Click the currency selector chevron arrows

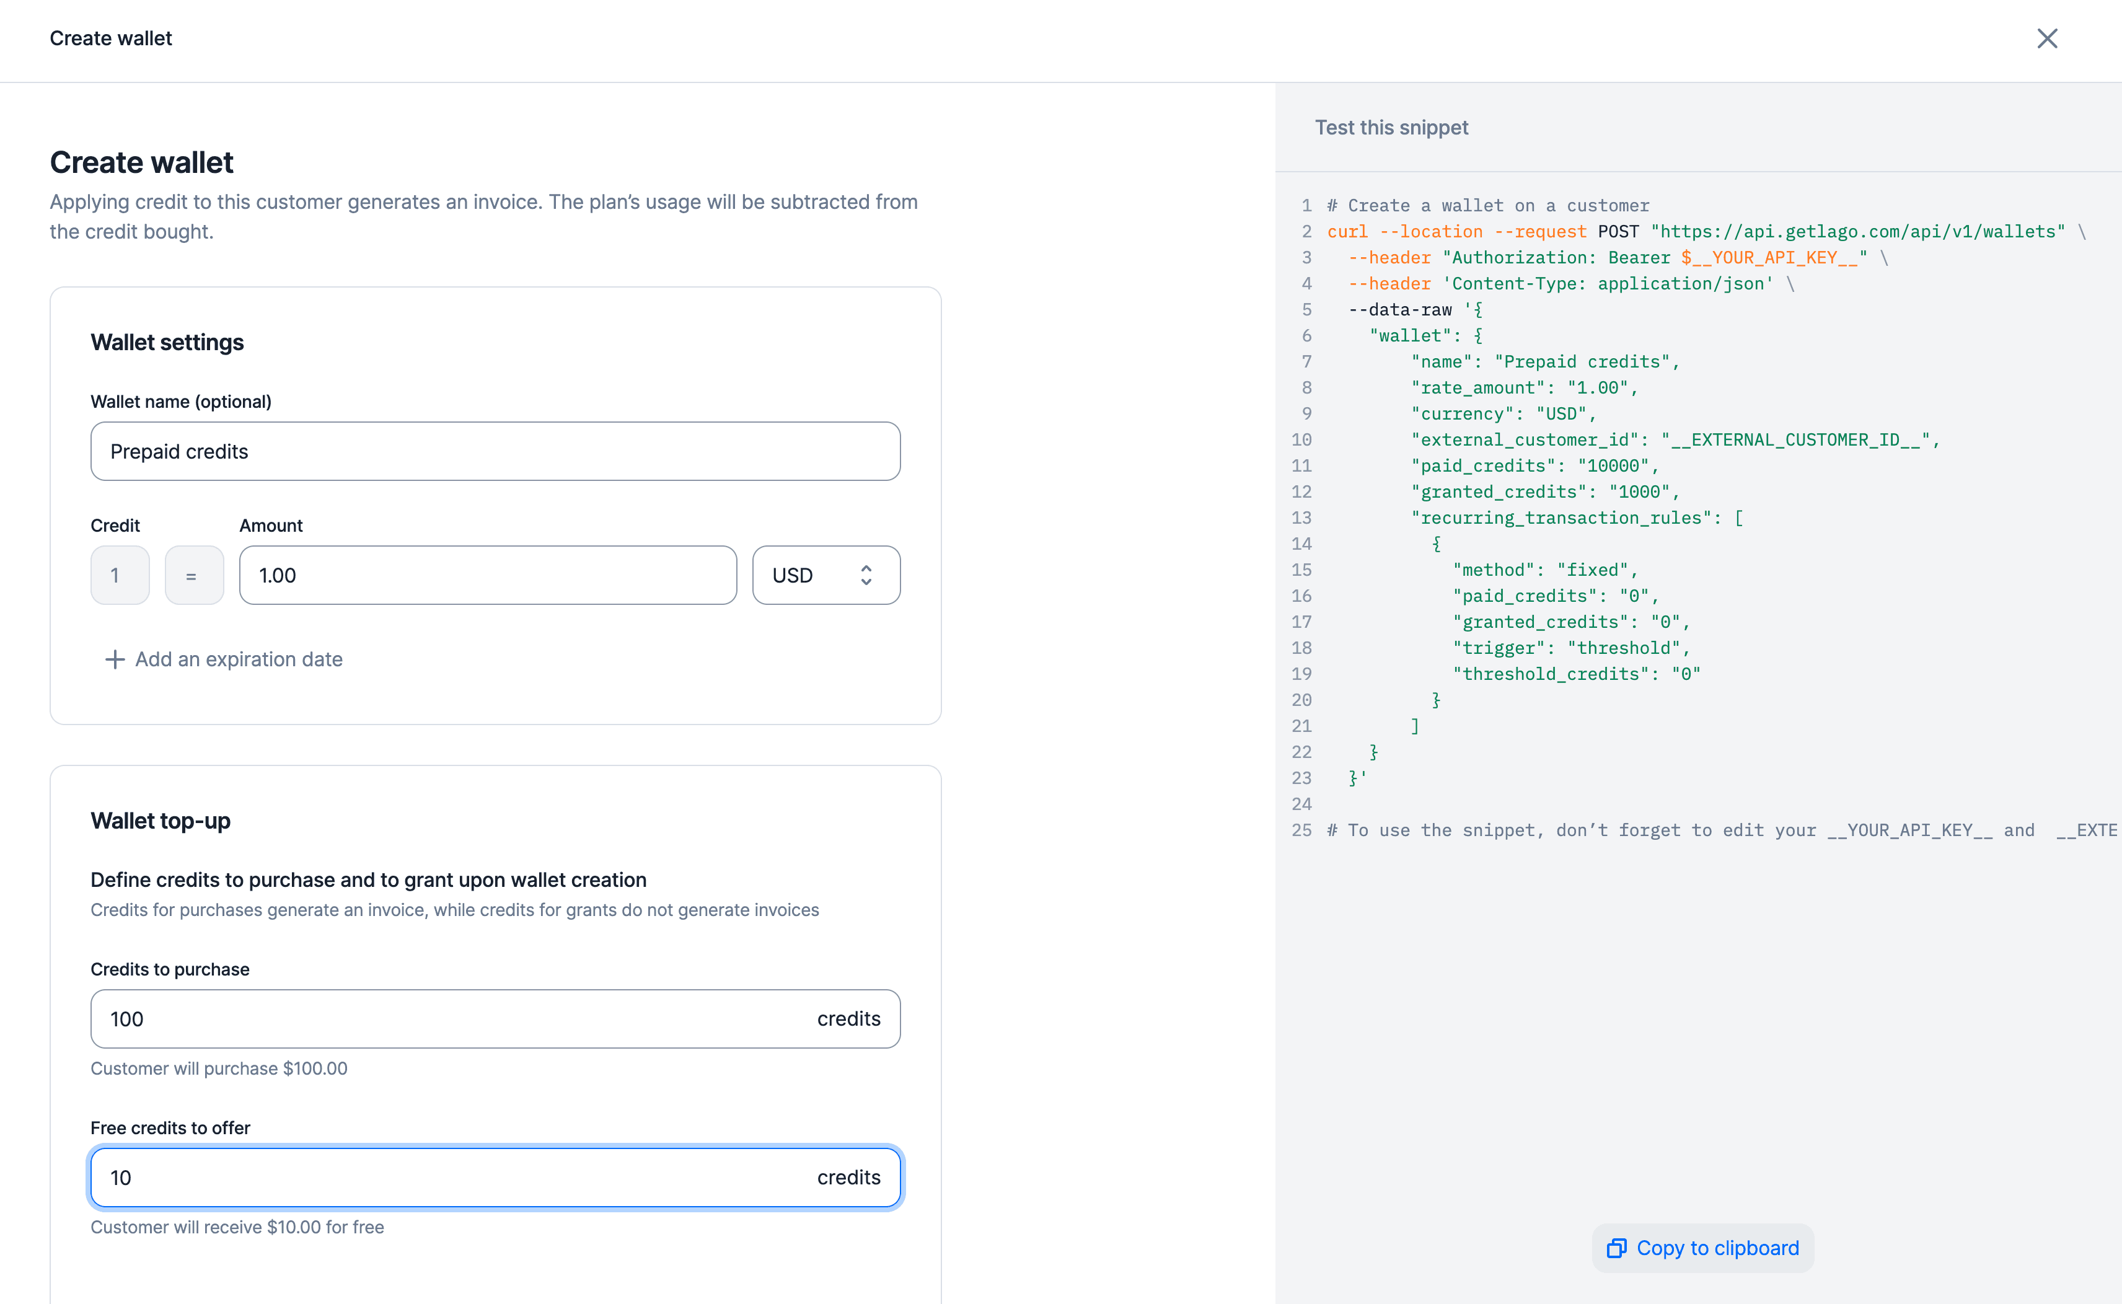866,575
